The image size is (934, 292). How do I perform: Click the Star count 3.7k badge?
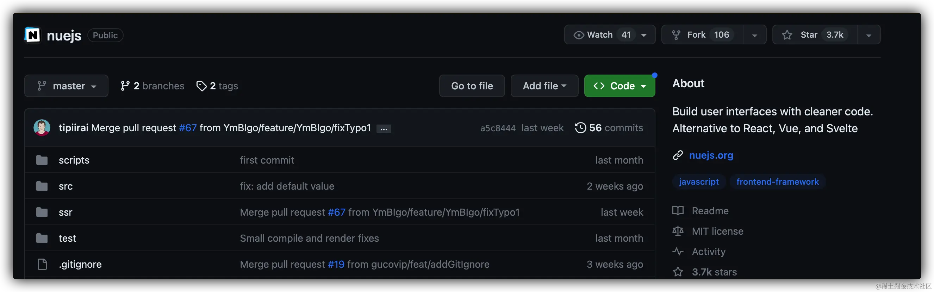tap(835, 35)
